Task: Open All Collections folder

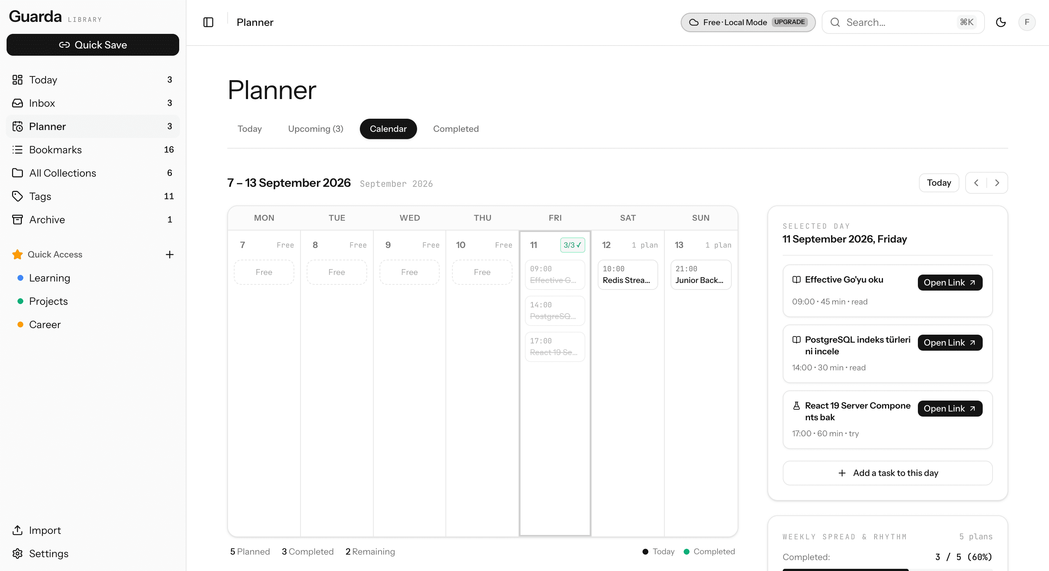Action: [x=93, y=173]
